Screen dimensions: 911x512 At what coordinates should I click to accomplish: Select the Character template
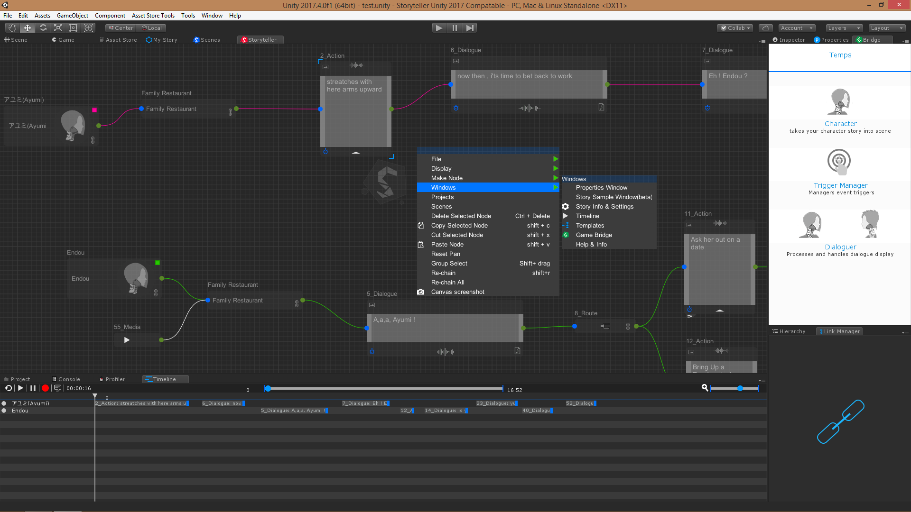pyautogui.click(x=840, y=111)
